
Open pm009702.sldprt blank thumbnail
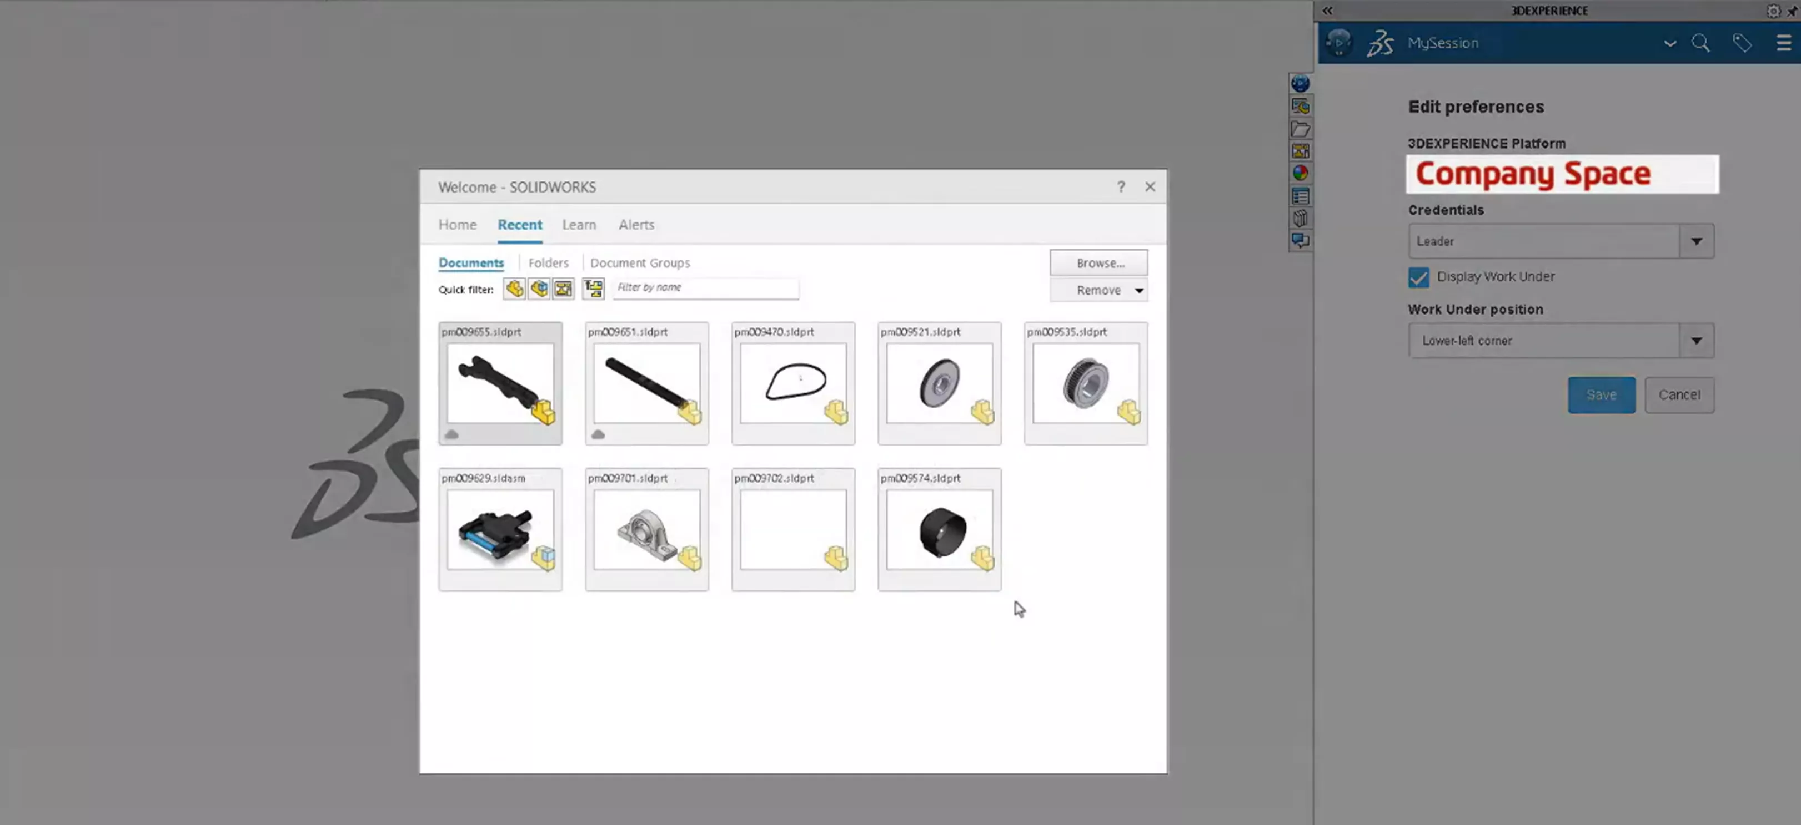click(x=793, y=529)
